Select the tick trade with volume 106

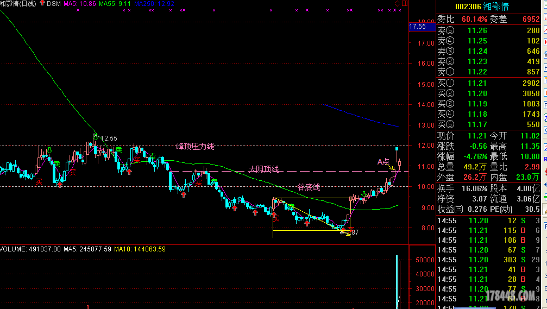click(x=488, y=240)
